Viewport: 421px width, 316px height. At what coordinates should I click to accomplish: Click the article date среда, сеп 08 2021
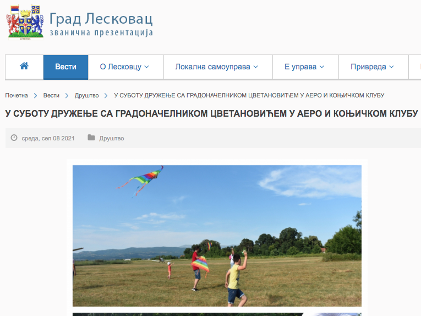click(48, 138)
